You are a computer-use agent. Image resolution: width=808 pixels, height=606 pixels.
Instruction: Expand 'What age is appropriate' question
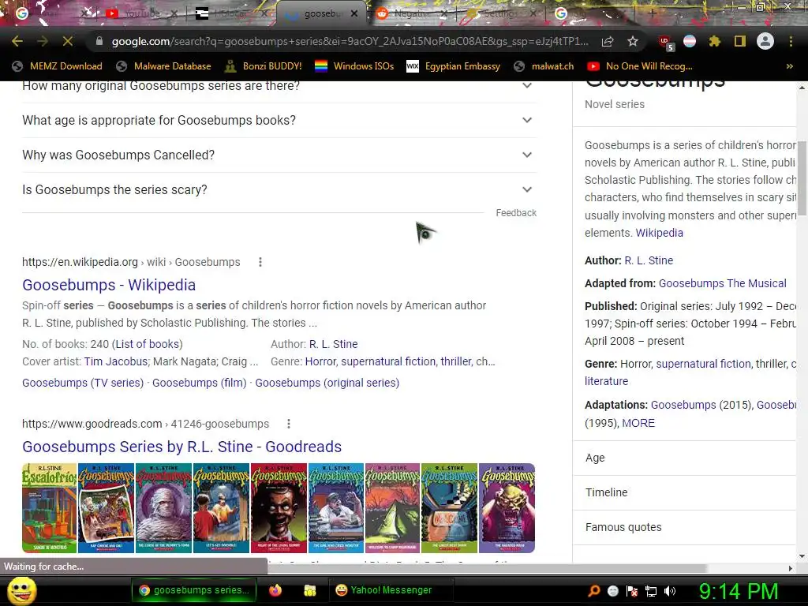click(279, 120)
